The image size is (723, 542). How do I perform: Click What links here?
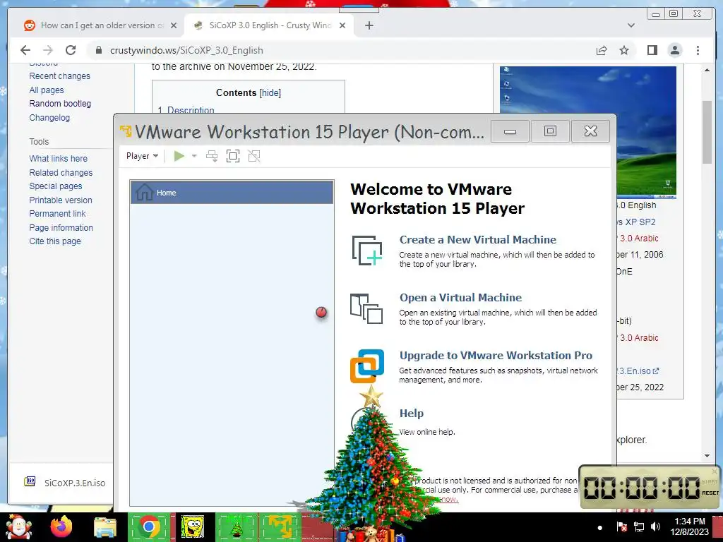click(x=58, y=159)
